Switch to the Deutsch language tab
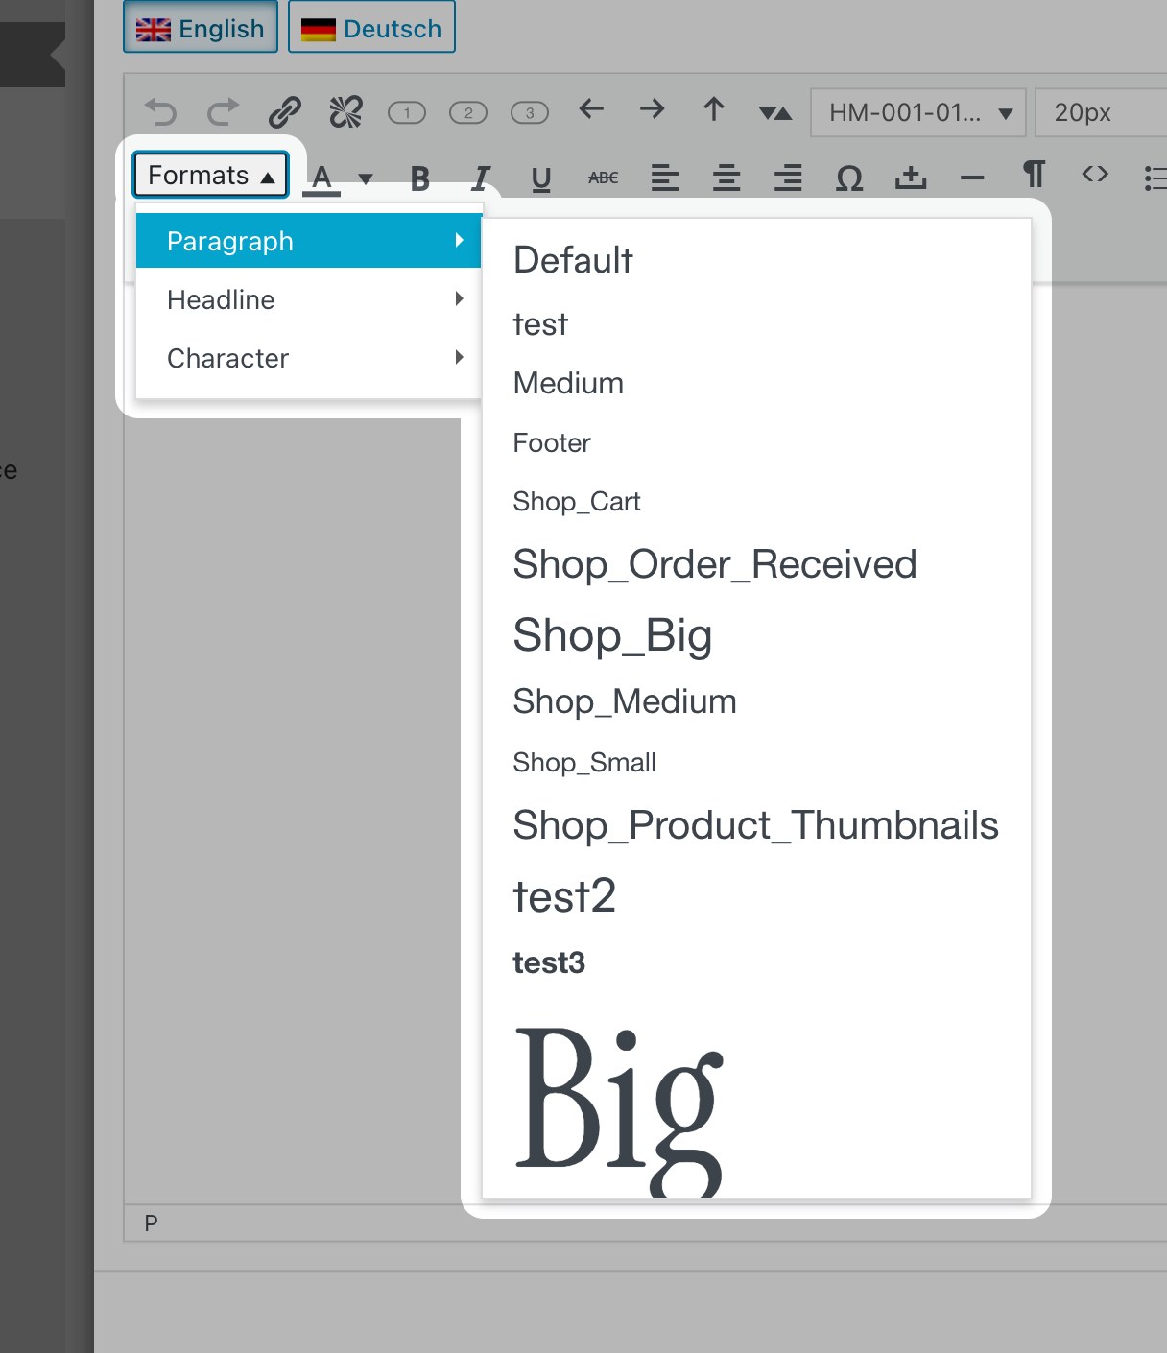This screenshot has width=1167, height=1353. (x=371, y=28)
